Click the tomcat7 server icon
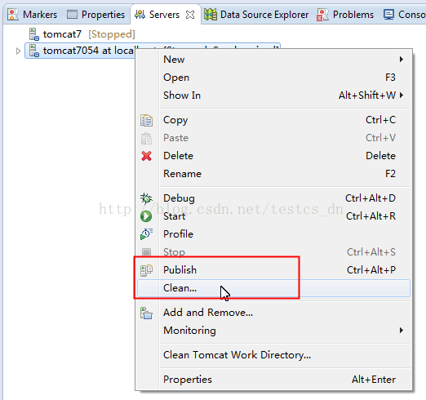 [x=34, y=34]
